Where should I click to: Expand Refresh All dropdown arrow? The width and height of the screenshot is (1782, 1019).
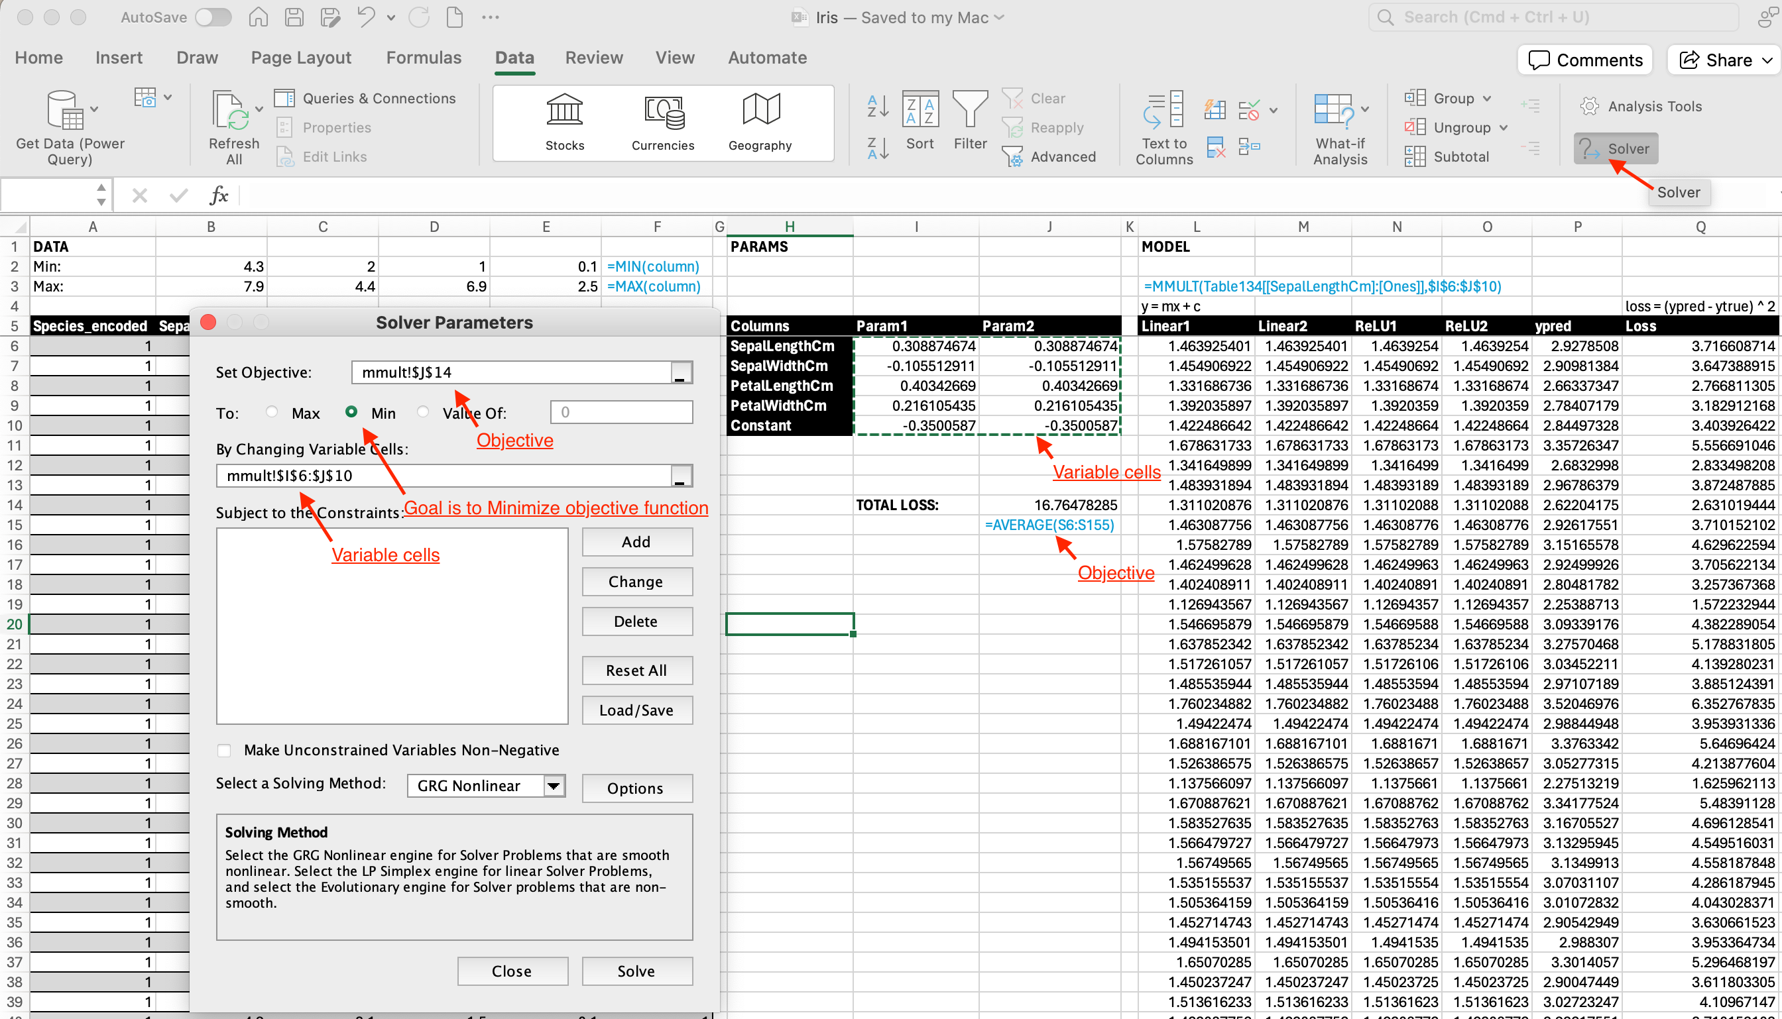coord(259,110)
